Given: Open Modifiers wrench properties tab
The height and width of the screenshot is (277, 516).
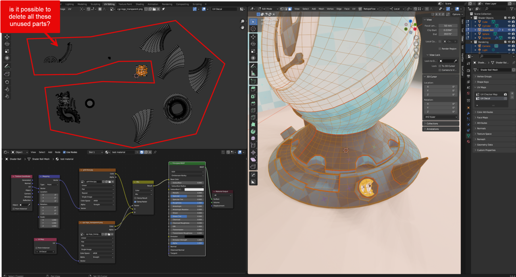Looking at the screenshot, I should coord(468,114).
